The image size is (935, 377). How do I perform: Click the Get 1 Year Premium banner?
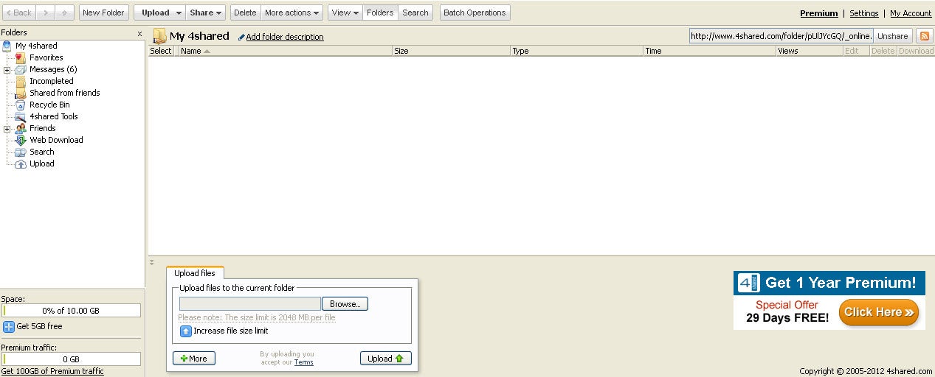829,300
